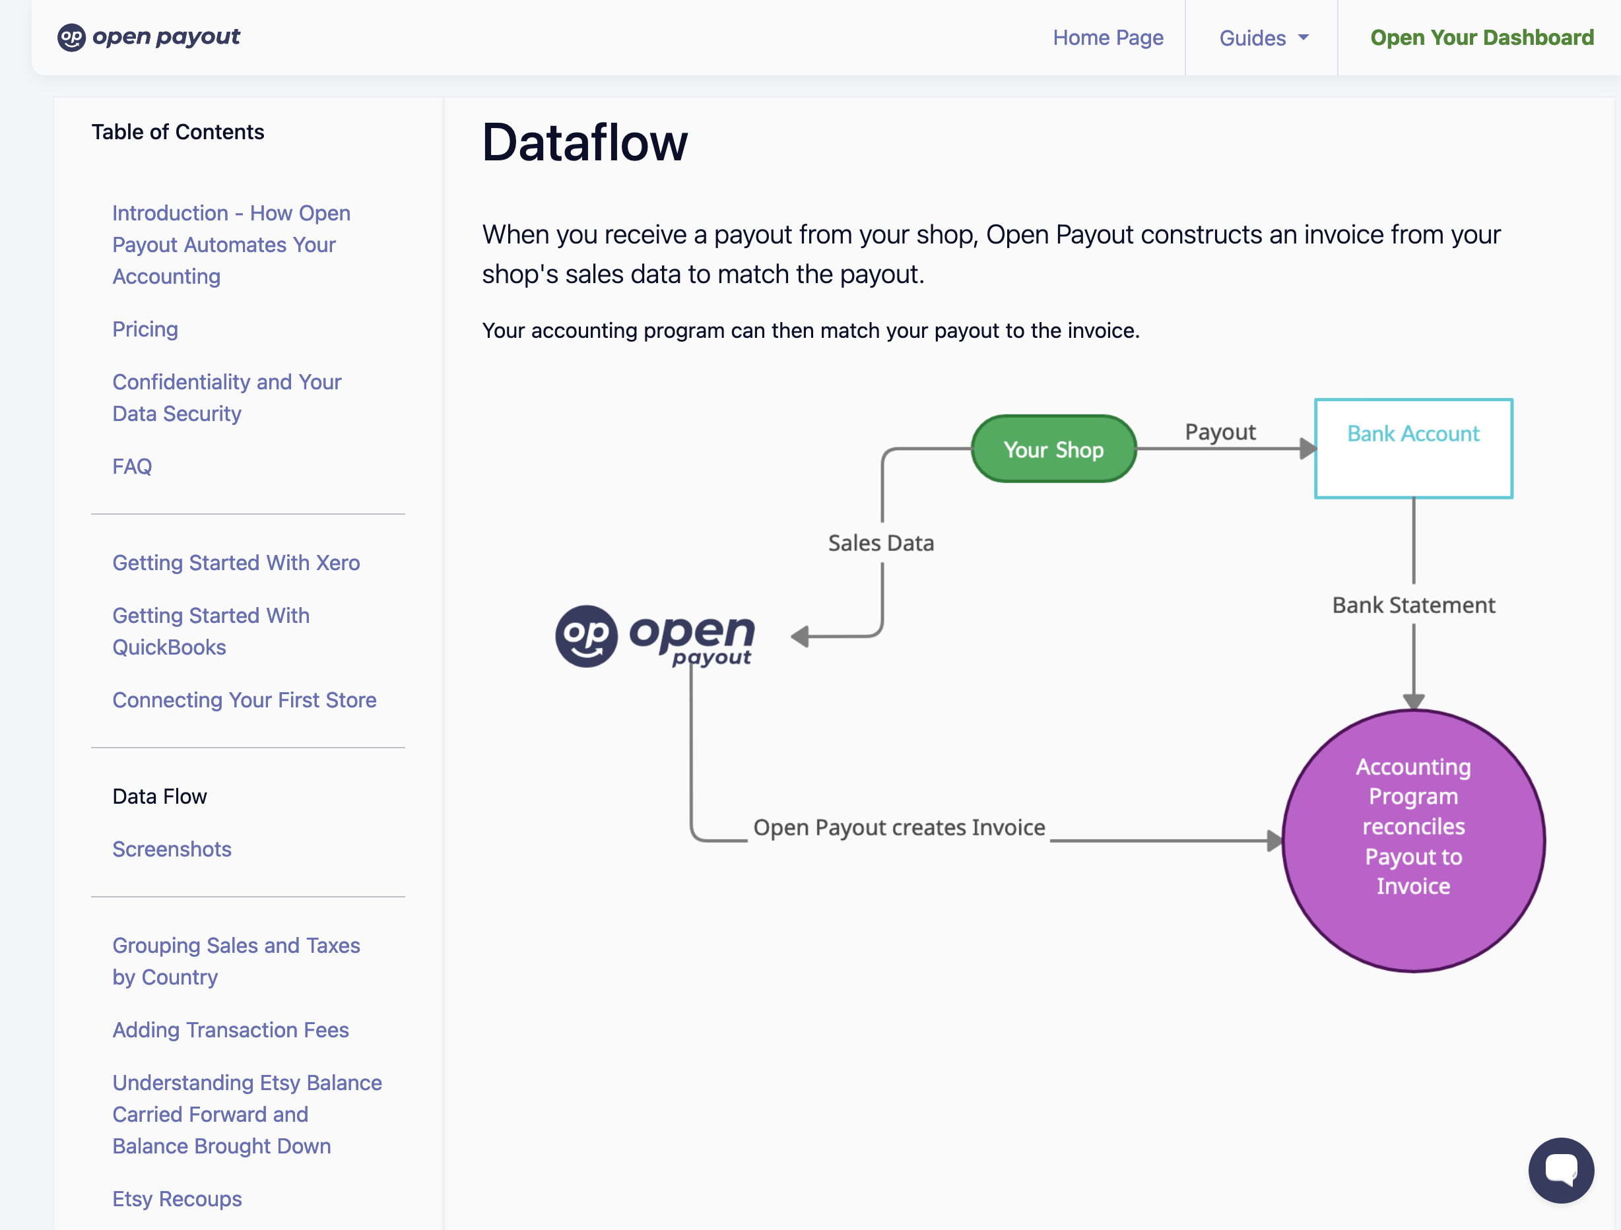1621x1230 pixels.
Task: Click the Open Payout logo in diagram
Action: point(655,636)
